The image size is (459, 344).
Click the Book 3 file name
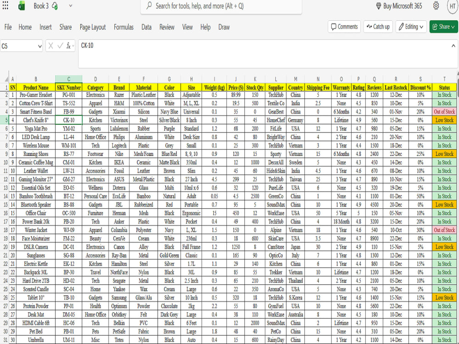click(41, 6)
